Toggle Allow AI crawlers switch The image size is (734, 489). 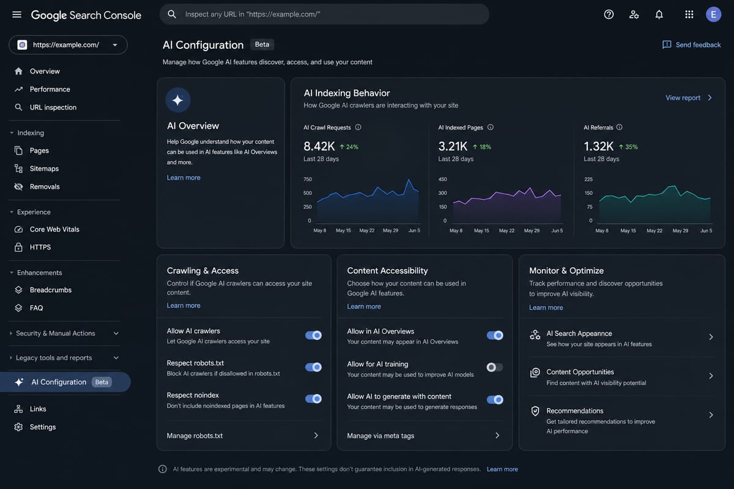pyautogui.click(x=313, y=335)
